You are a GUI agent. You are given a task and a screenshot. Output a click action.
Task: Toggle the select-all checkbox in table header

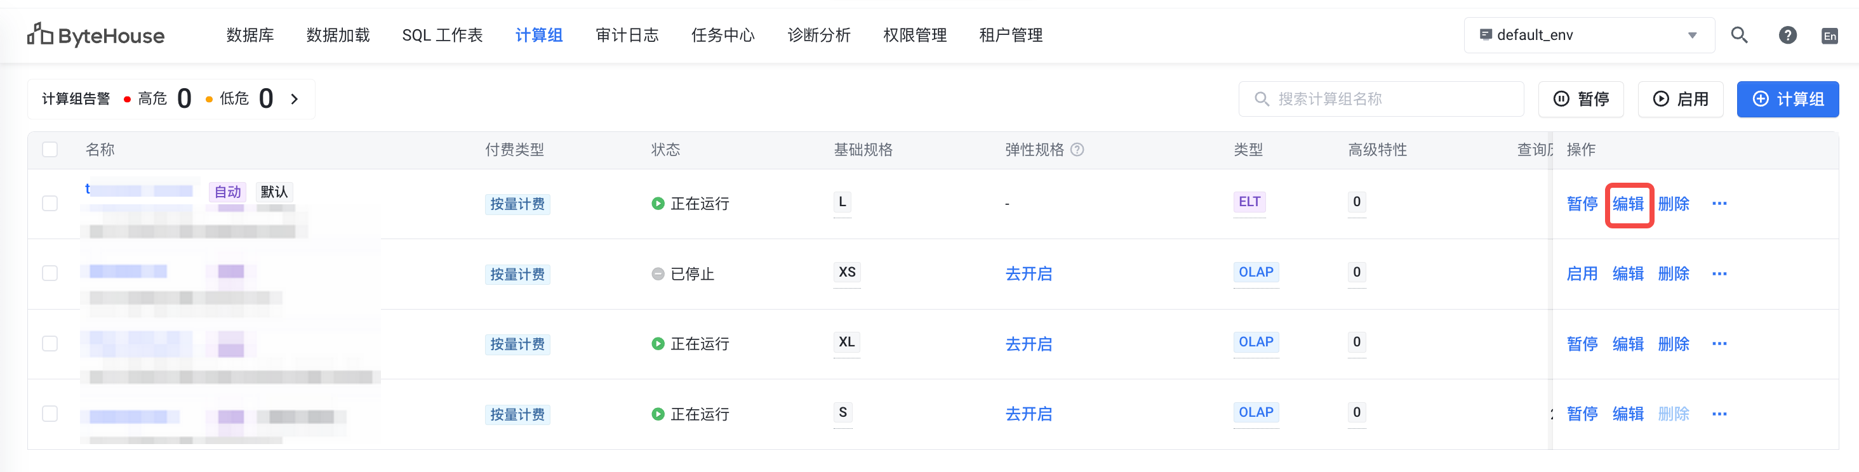click(50, 149)
